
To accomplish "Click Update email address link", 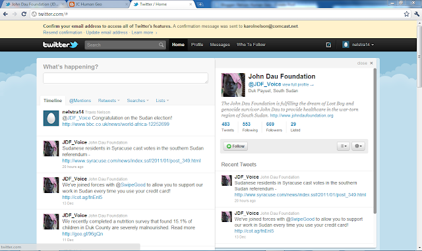I will click(107, 32).
